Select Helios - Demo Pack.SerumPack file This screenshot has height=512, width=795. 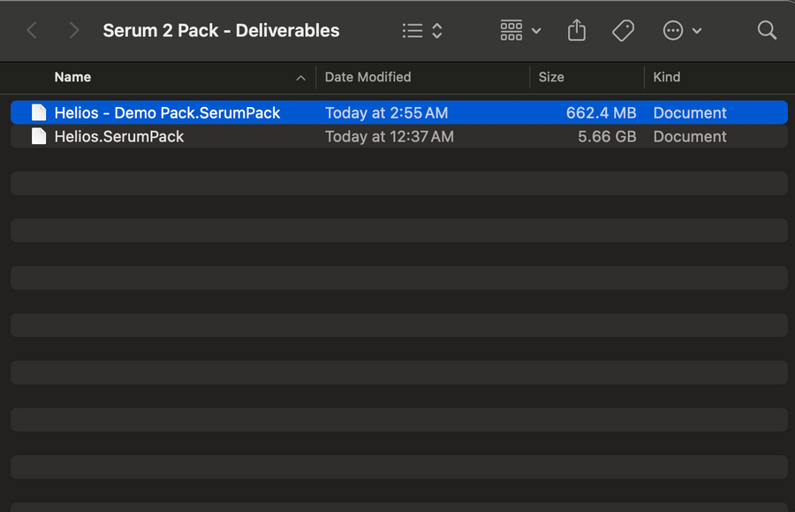pyautogui.click(x=167, y=112)
